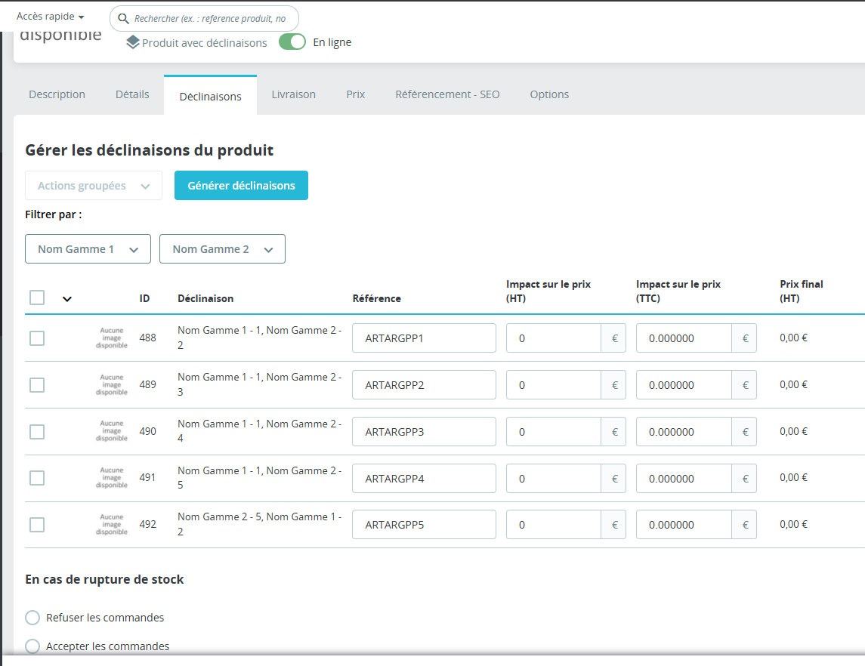865x666 pixels.
Task: Click the Prix final (HT) column header
Action: click(x=801, y=291)
